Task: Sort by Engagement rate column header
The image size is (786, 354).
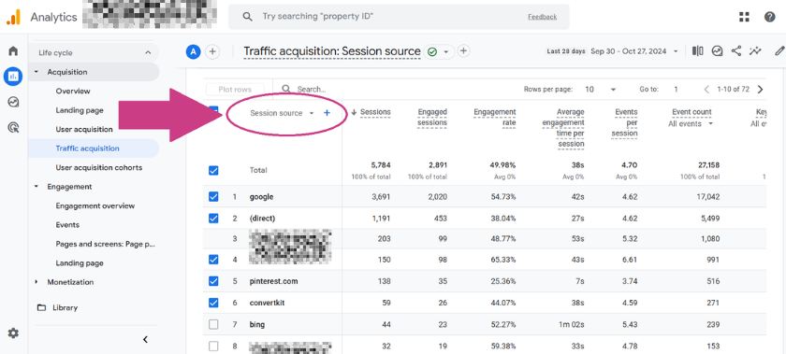Action: tap(495, 117)
